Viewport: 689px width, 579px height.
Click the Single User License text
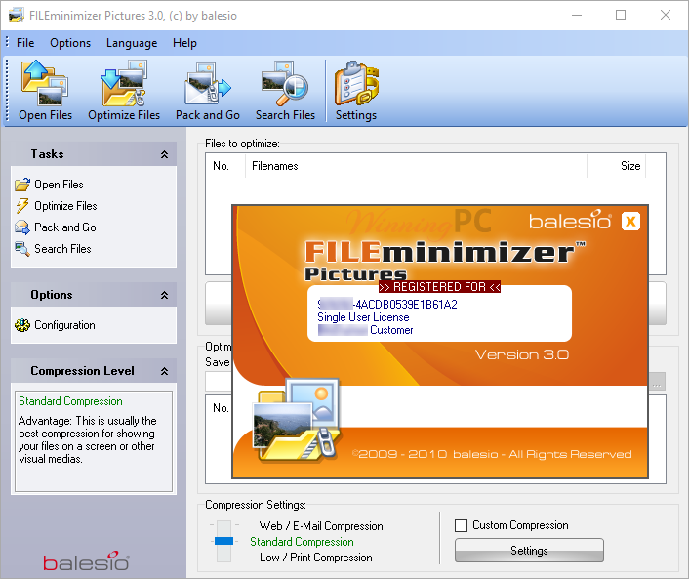tap(363, 317)
